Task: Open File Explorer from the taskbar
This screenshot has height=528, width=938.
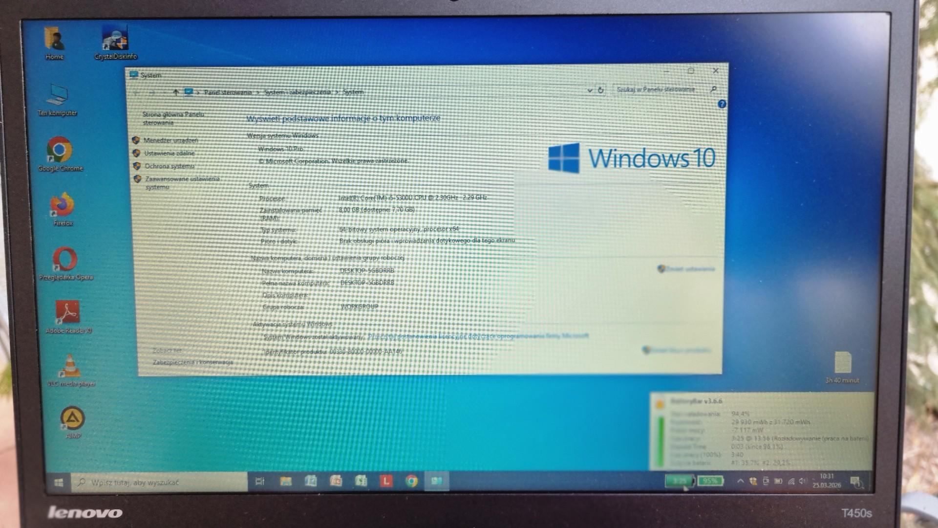Action: click(286, 482)
